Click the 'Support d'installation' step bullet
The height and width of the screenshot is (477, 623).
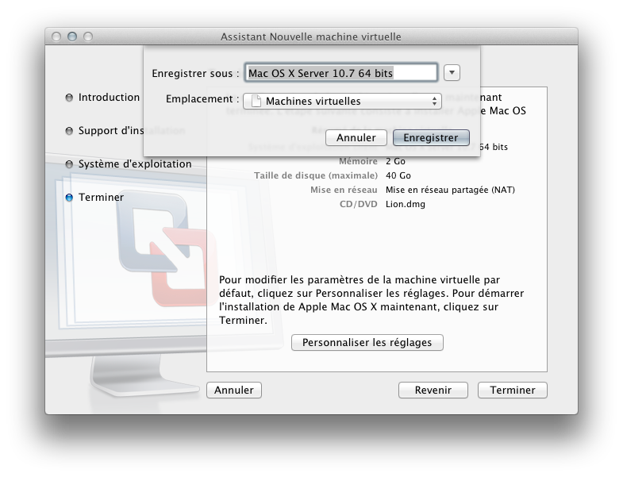[x=69, y=131]
